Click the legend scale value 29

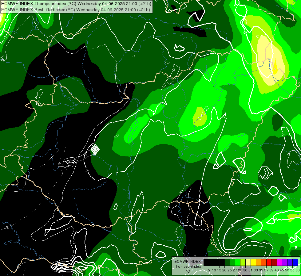tap(240, 270)
